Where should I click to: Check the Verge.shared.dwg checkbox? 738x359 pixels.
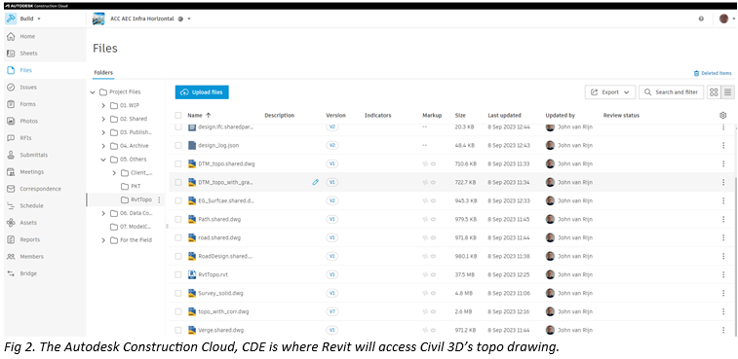pos(177,330)
